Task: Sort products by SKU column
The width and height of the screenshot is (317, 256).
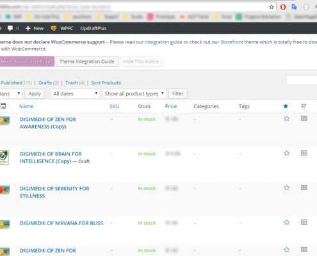Action: tap(115, 106)
